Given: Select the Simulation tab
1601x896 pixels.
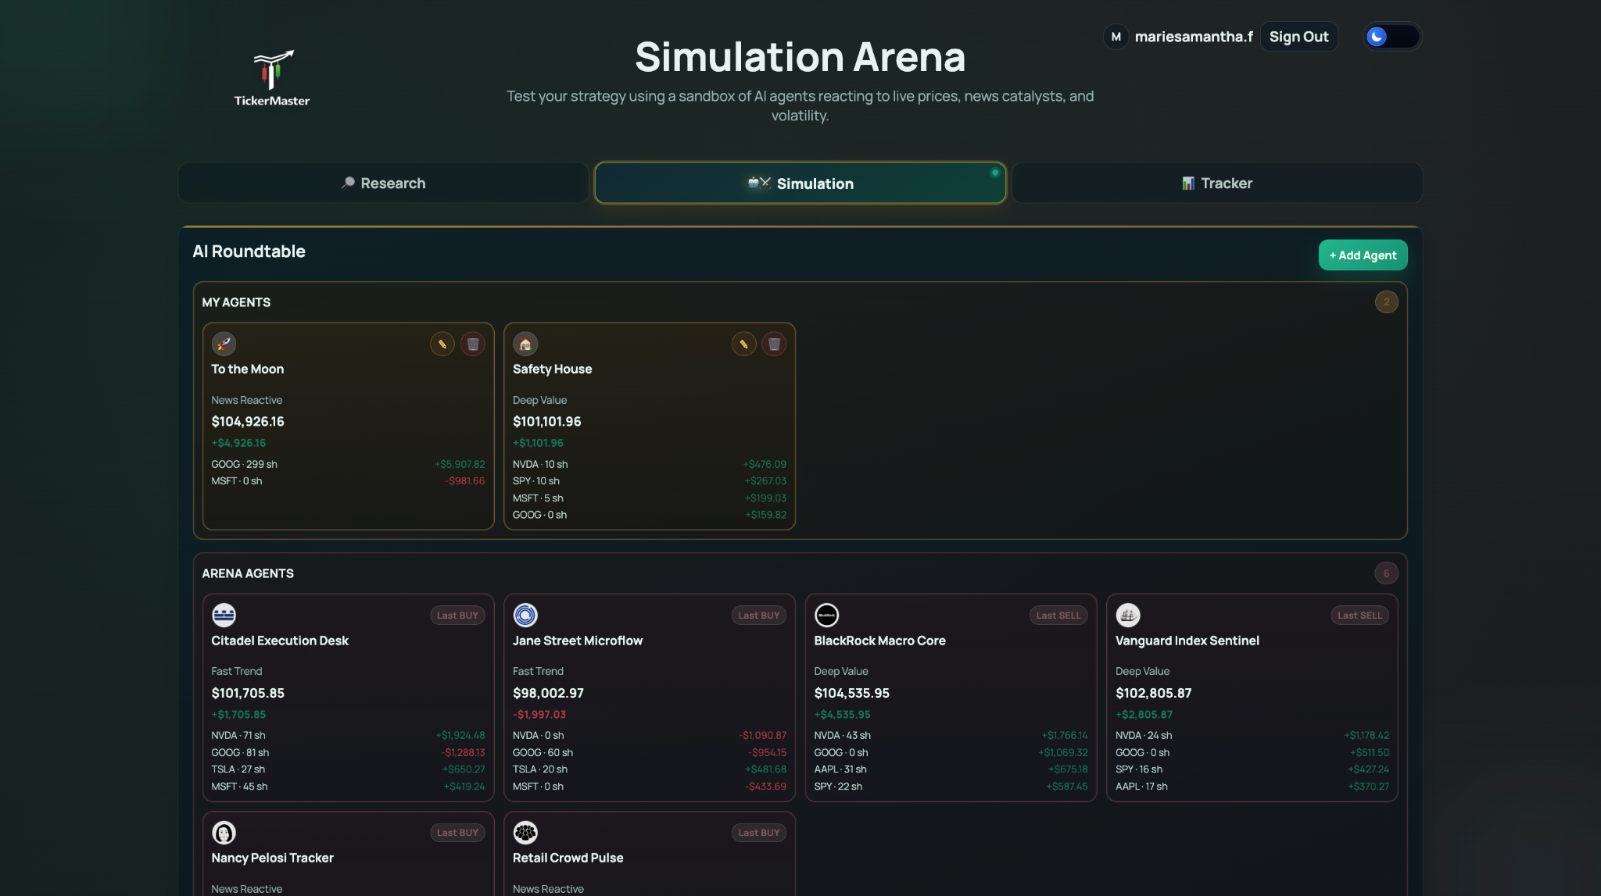Looking at the screenshot, I should (x=800, y=184).
